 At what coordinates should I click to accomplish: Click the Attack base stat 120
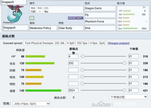pos(22,63)
